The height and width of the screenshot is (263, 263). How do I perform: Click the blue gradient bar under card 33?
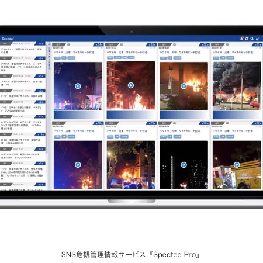click(131, 115)
